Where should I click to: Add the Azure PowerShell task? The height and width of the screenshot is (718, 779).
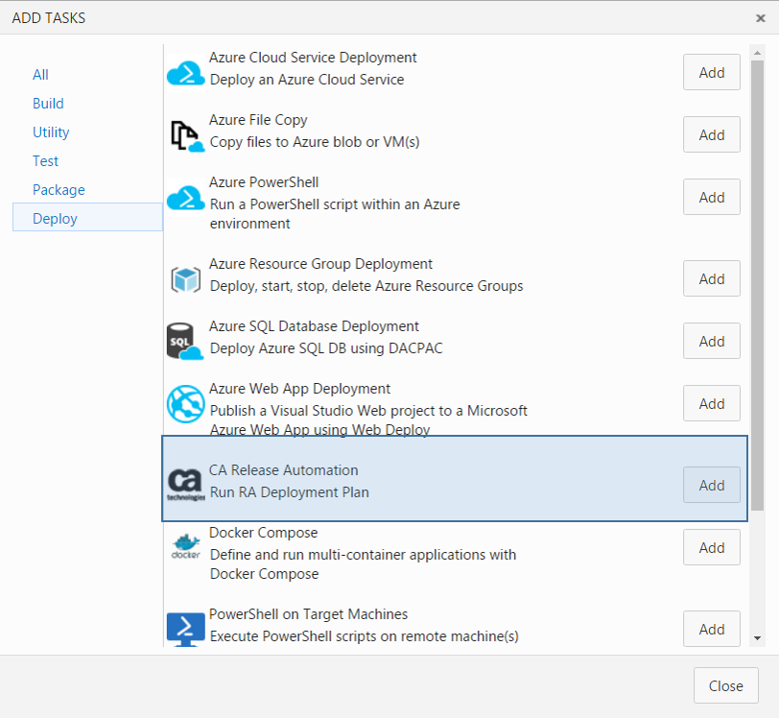click(x=712, y=197)
